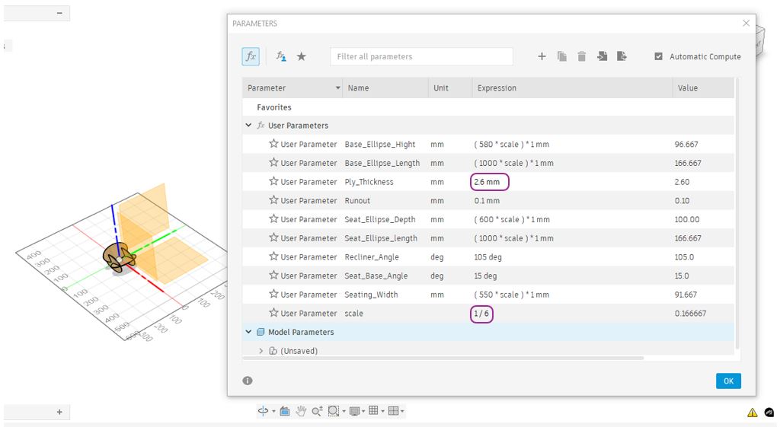Select the Pan hand tool
This screenshot has height=427, width=780.
click(301, 411)
